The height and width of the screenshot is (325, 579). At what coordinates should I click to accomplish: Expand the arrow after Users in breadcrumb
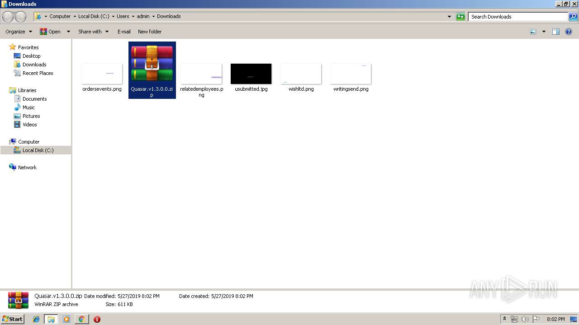133,16
